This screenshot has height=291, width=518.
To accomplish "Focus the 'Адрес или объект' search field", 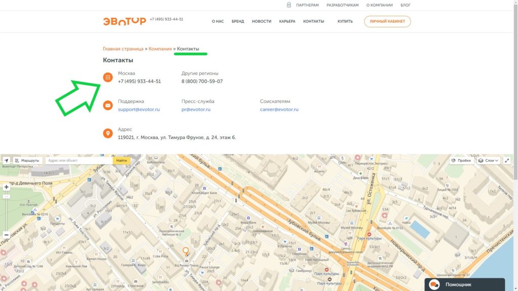I will tap(79, 160).
